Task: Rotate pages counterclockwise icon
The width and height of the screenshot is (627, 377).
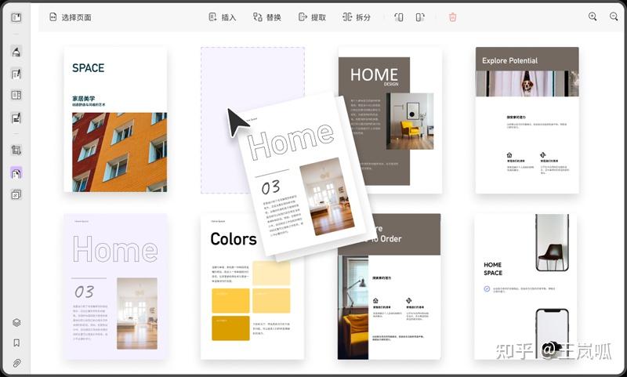Action: 399,17
